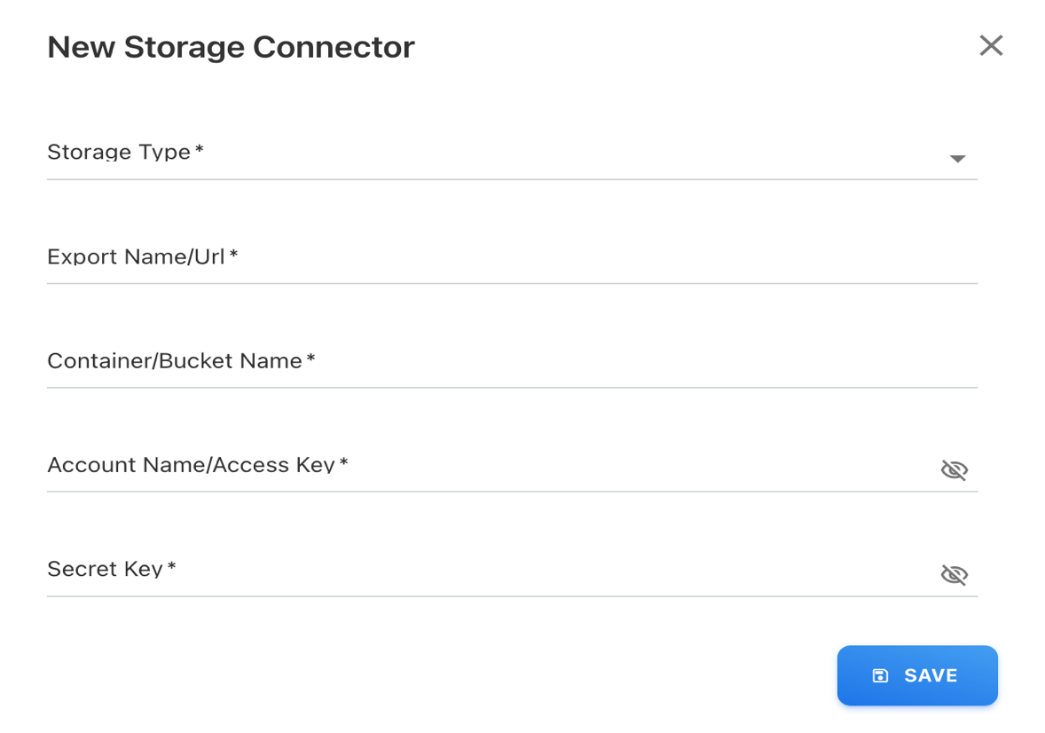Click the Export Name/Url label text
Screen dimensions: 1045x733
point(136,256)
